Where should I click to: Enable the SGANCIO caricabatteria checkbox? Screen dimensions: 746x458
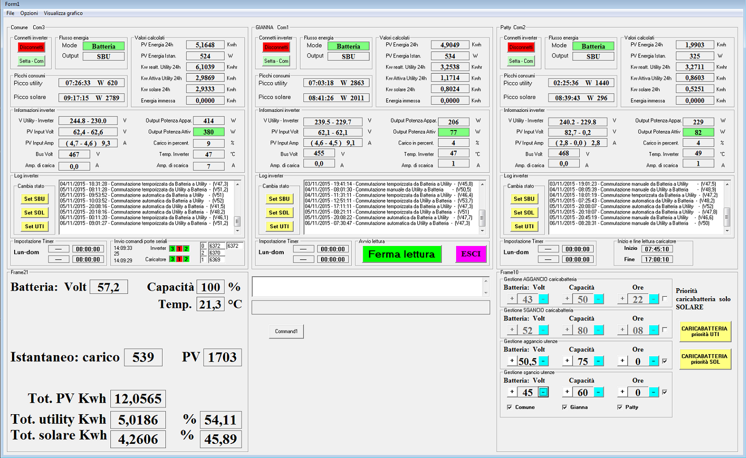coord(664,330)
